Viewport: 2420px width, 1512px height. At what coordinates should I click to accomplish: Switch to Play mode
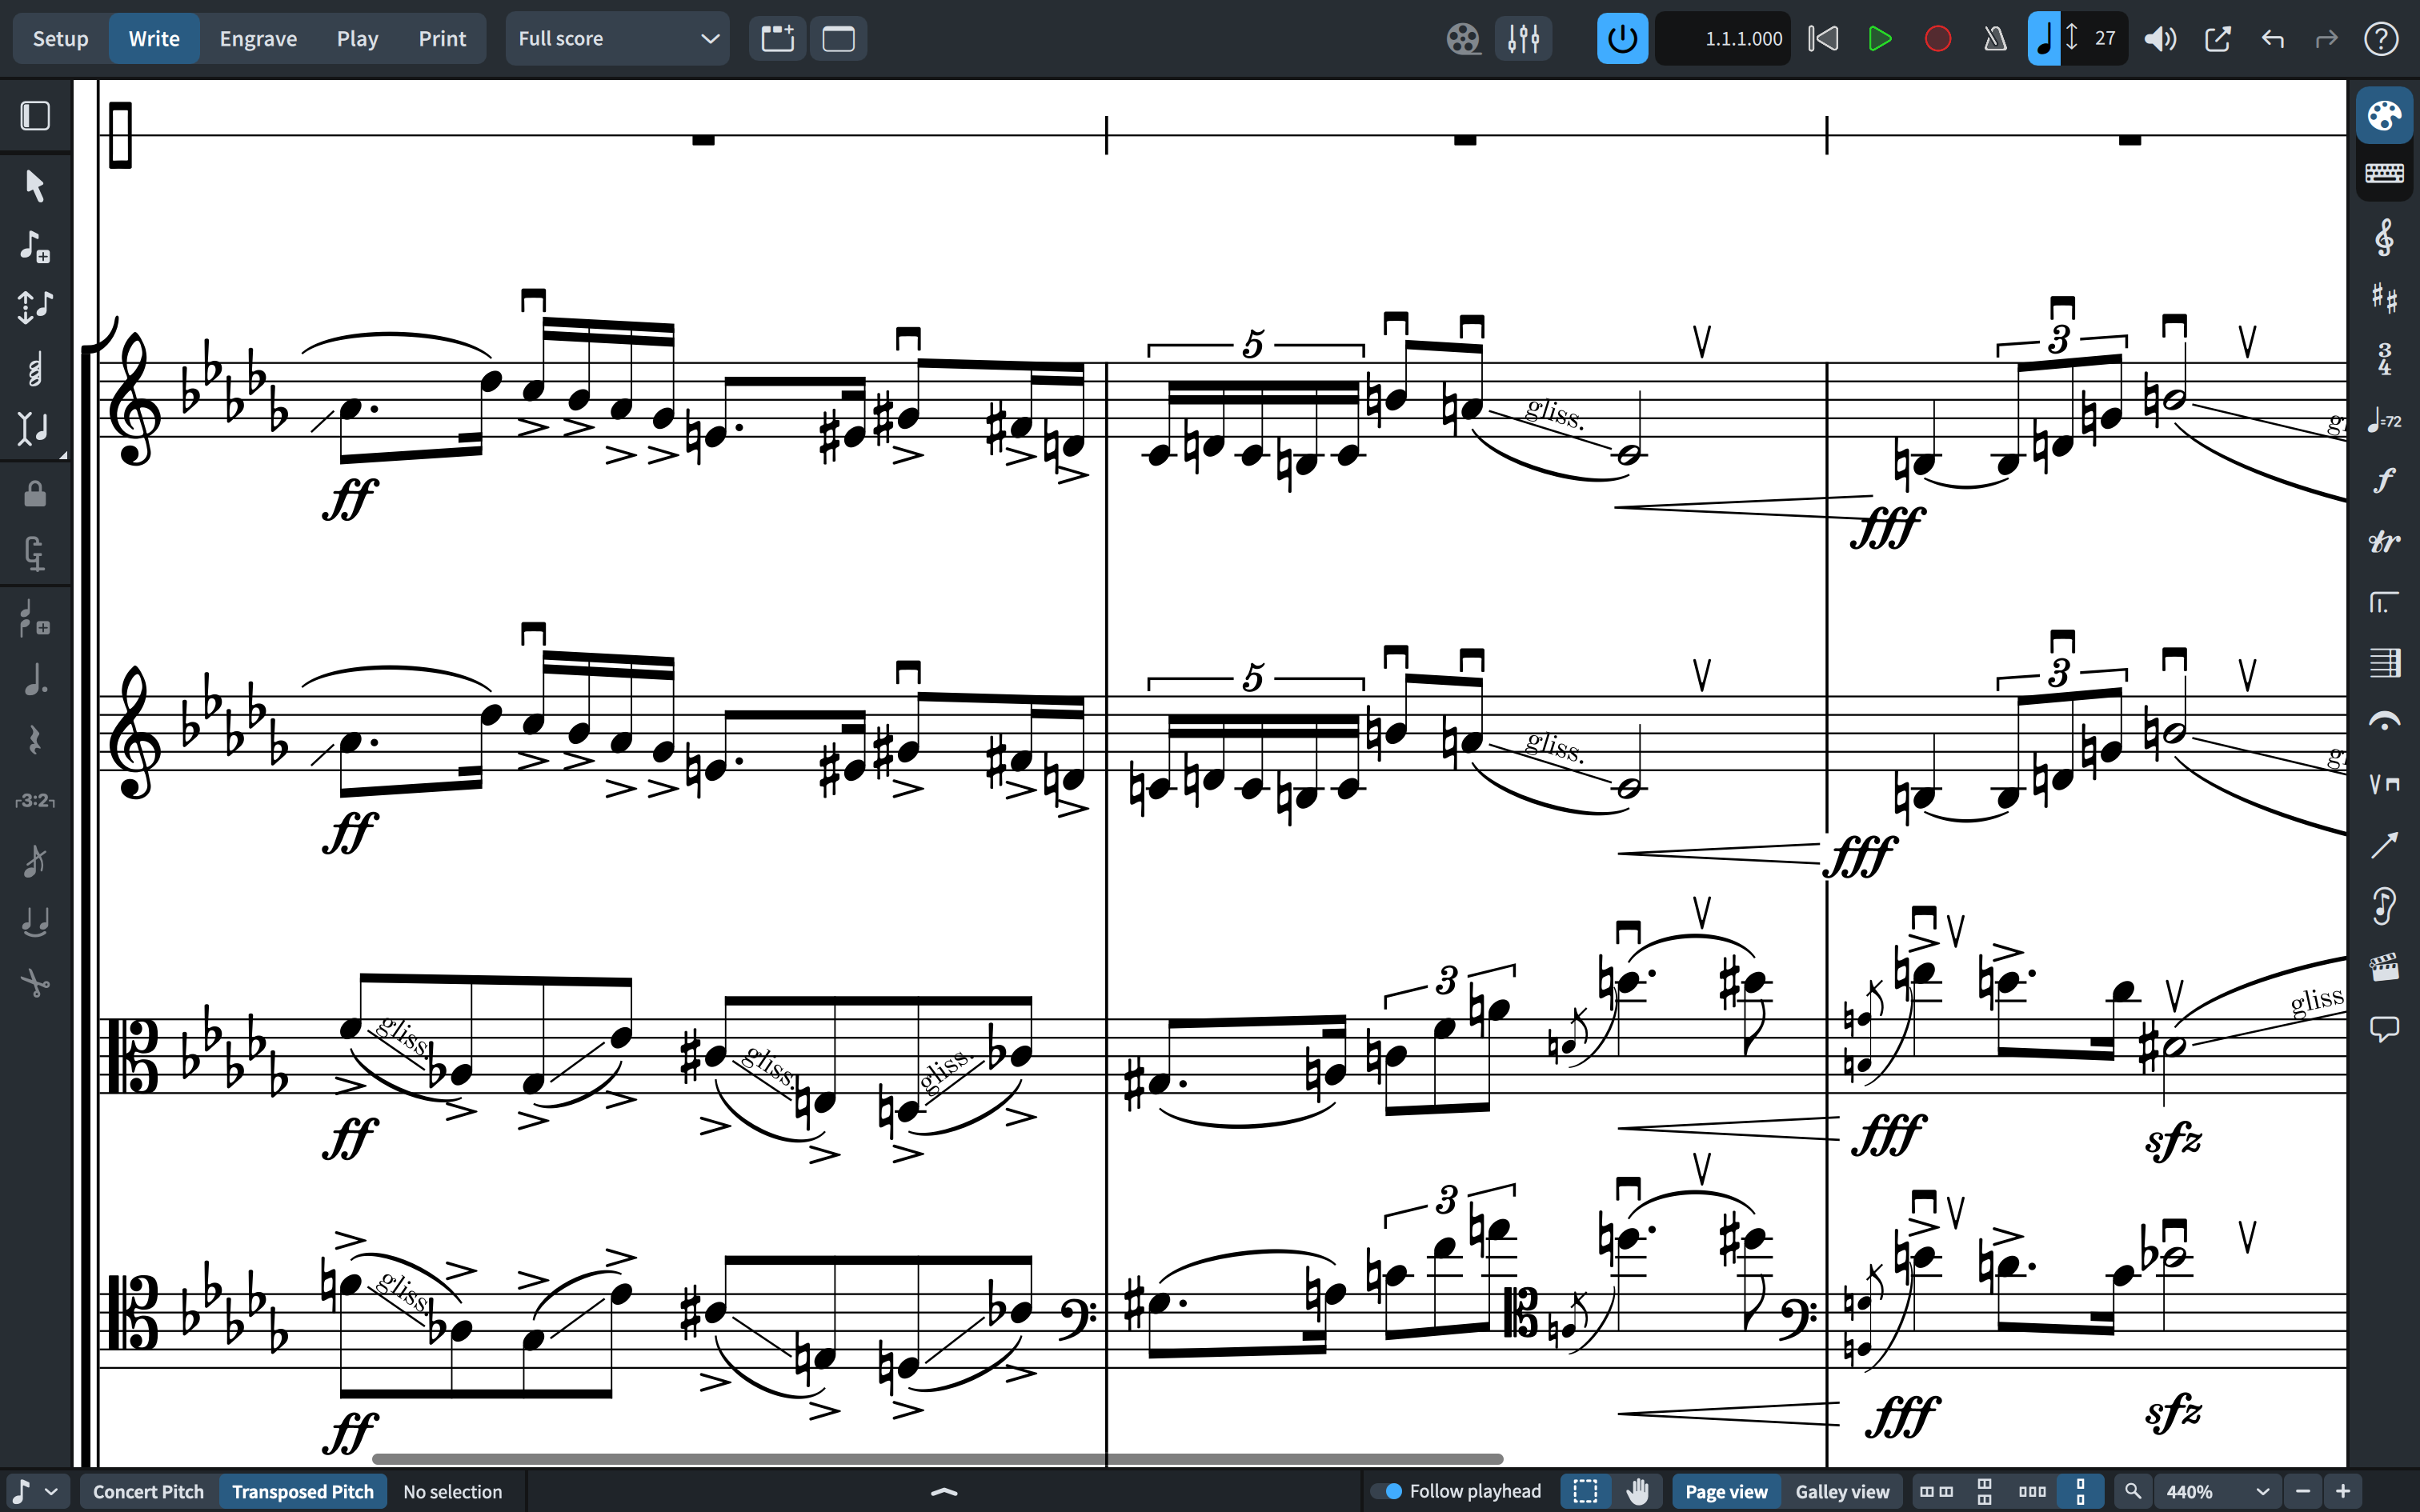[357, 38]
